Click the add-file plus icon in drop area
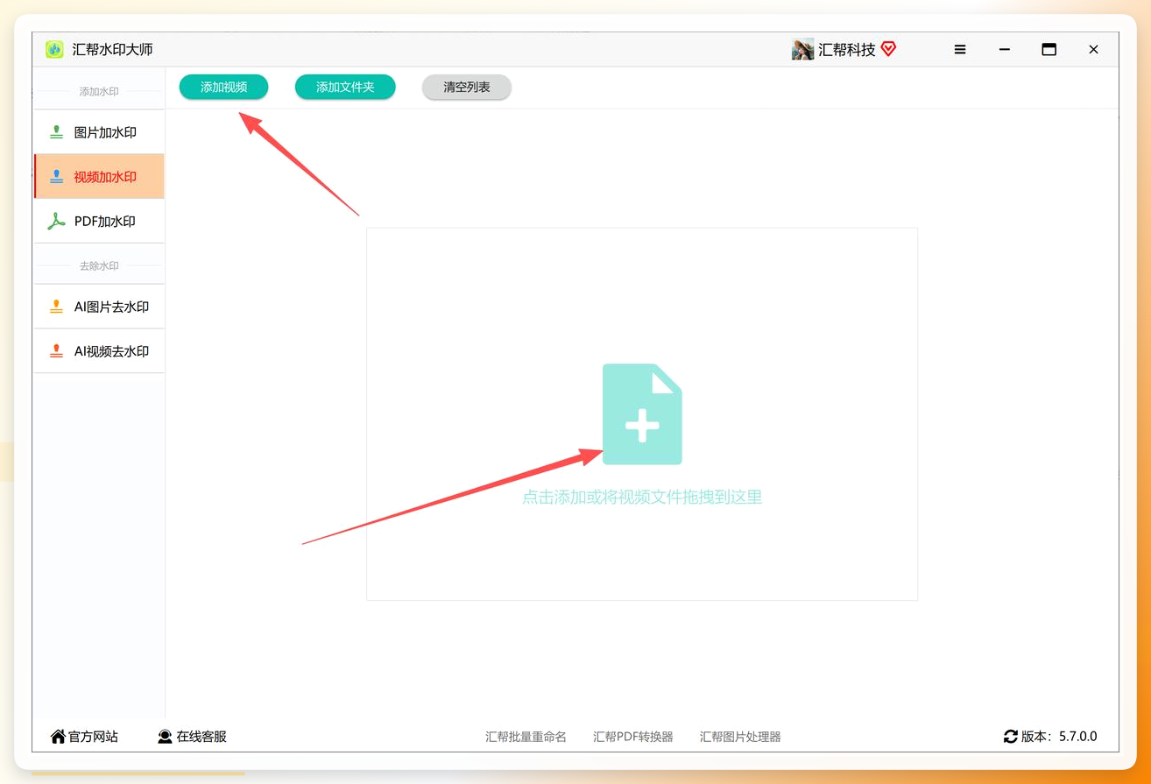This screenshot has width=1151, height=784. (642, 414)
